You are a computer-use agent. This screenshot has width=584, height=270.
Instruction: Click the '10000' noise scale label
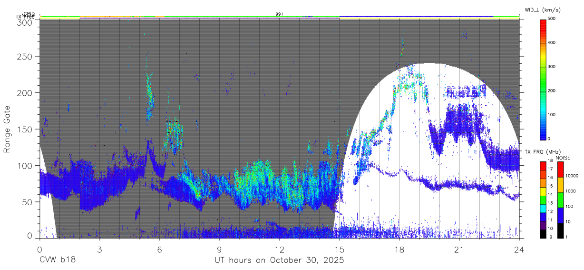pyautogui.click(x=572, y=176)
